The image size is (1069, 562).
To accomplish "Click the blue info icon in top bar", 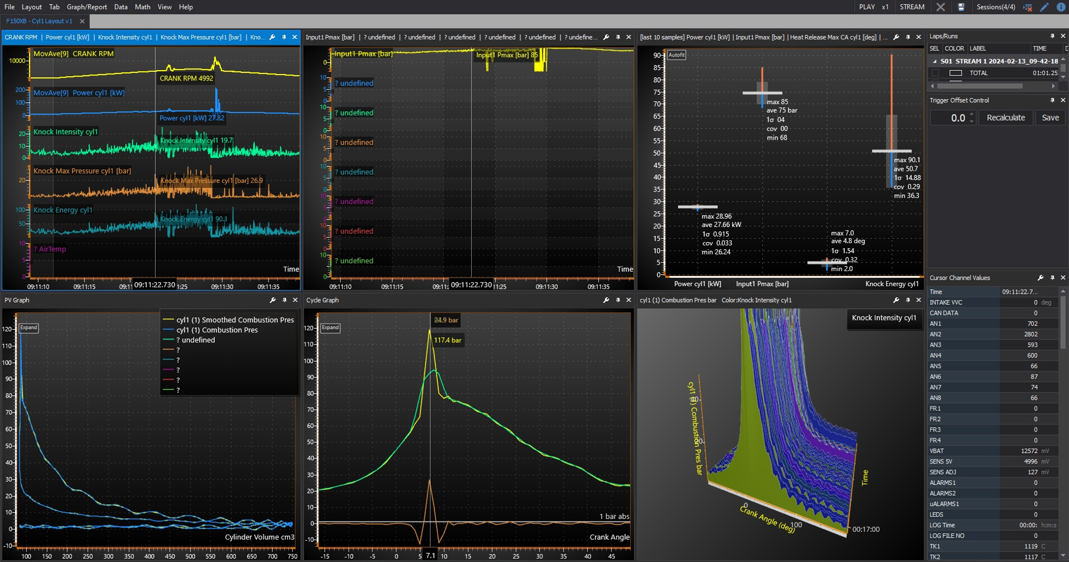I will point(1061,7).
